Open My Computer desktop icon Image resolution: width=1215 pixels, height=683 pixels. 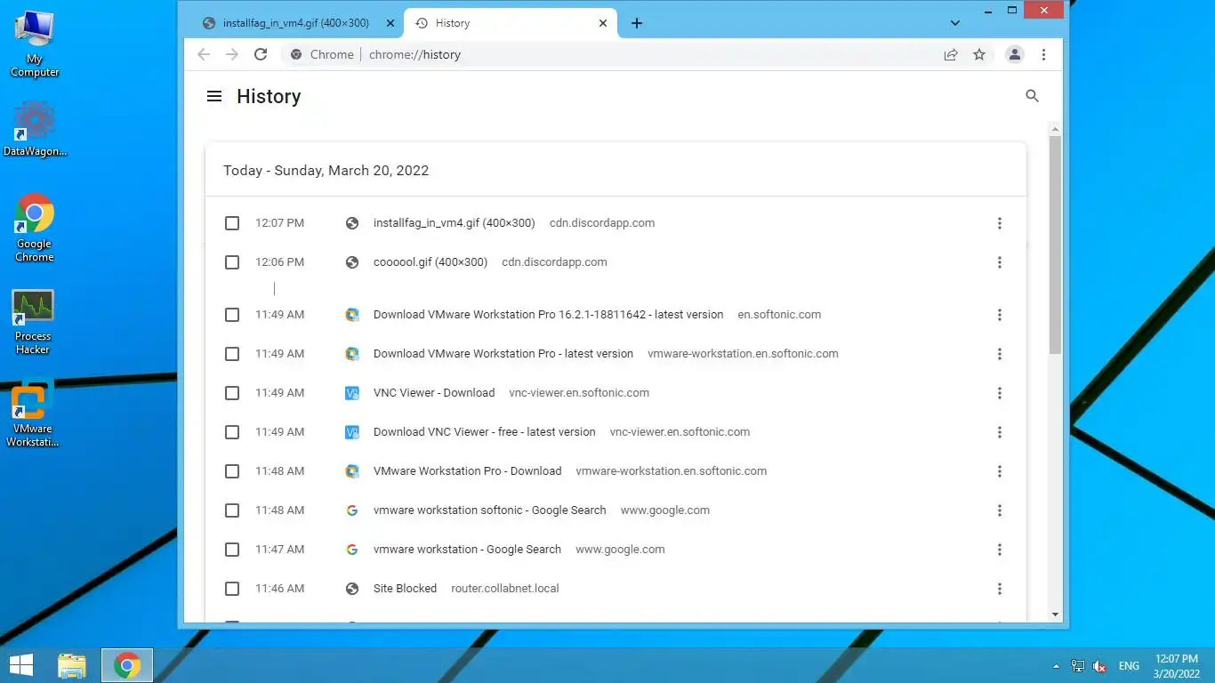tap(35, 44)
